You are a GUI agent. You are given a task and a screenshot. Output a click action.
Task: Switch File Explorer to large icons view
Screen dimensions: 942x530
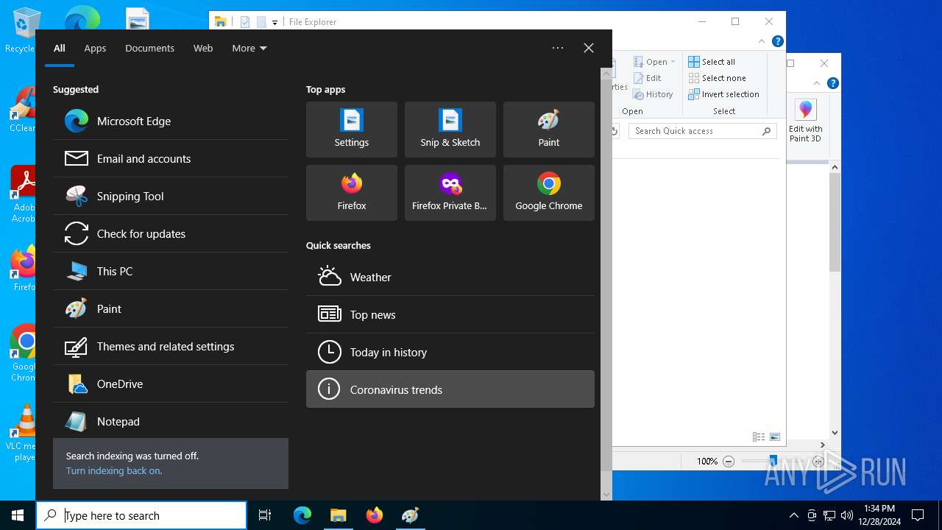pos(775,437)
